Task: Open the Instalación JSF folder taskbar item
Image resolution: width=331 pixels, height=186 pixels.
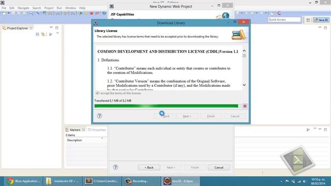Action: pos(63,181)
